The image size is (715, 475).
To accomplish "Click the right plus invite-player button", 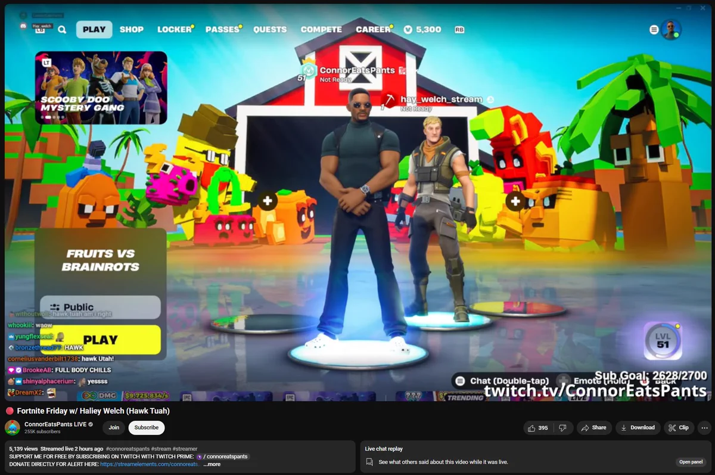I will pyautogui.click(x=515, y=201).
